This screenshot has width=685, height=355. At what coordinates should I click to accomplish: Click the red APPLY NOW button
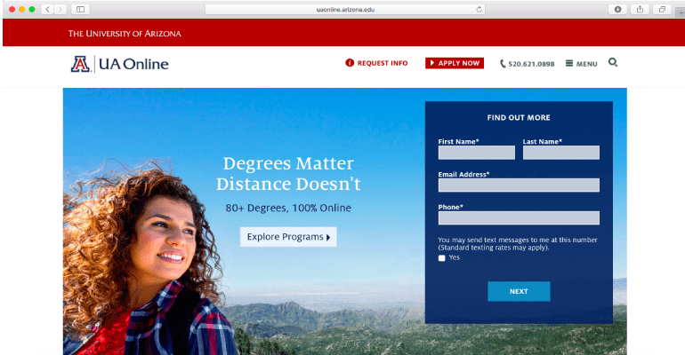pos(455,63)
